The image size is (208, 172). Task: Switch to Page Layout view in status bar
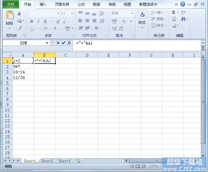click(138, 167)
